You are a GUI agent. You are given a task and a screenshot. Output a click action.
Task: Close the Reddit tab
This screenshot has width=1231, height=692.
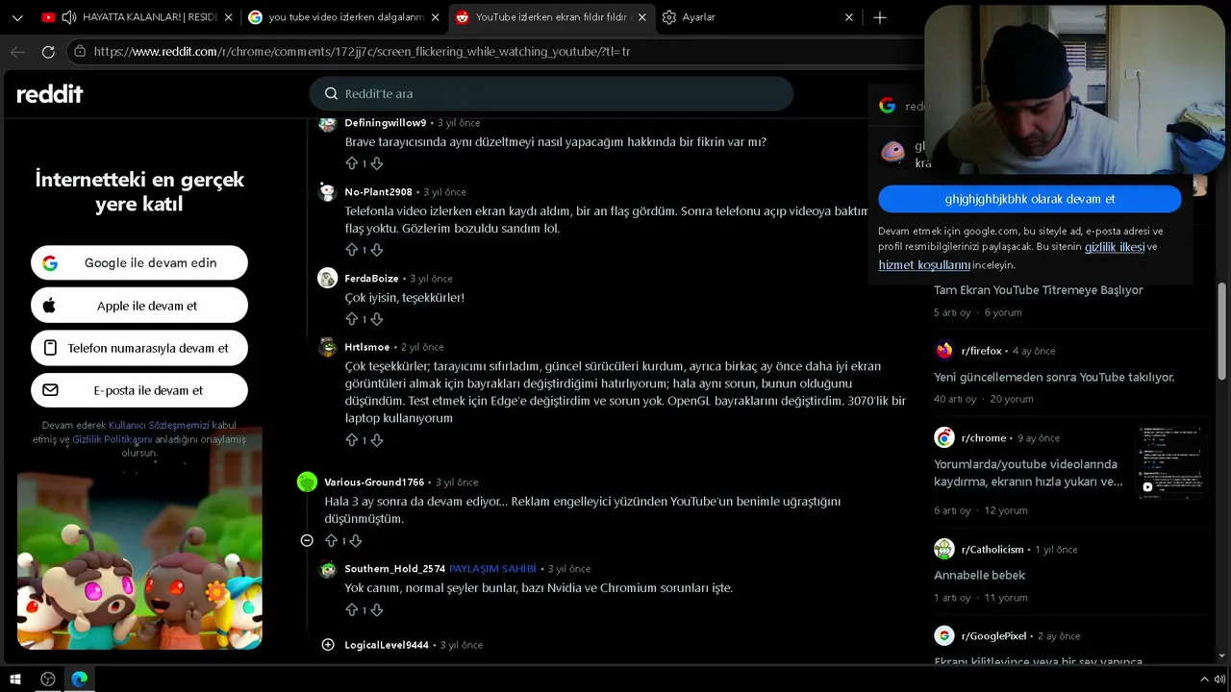pyautogui.click(x=642, y=17)
